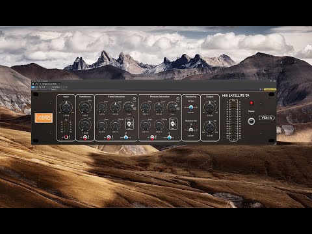Click the upper Output section knob
The height and width of the screenshot is (234, 312).
pyautogui.click(x=209, y=107)
